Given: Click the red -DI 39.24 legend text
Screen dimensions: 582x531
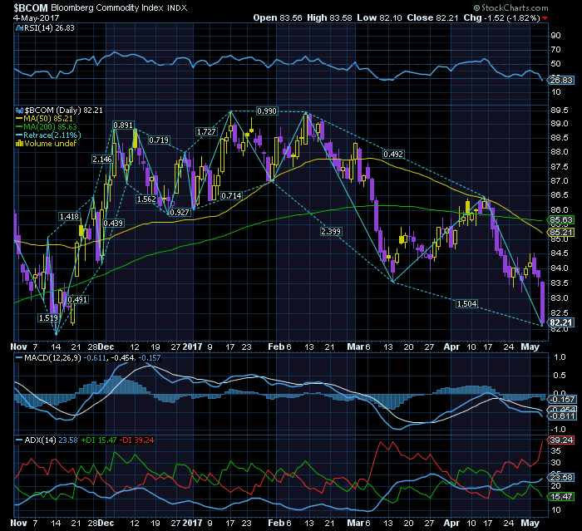Looking at the screenshot, I should click(136, 440).
